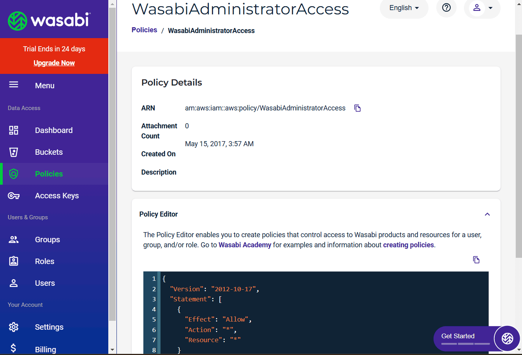Click Trial Ends in 24 days text

tap(54, 49)
